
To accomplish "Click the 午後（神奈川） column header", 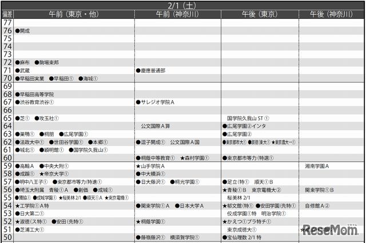I will point(331,14).
